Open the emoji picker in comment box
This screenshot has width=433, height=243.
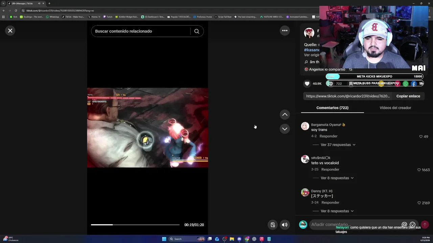(x=412, y=224)
